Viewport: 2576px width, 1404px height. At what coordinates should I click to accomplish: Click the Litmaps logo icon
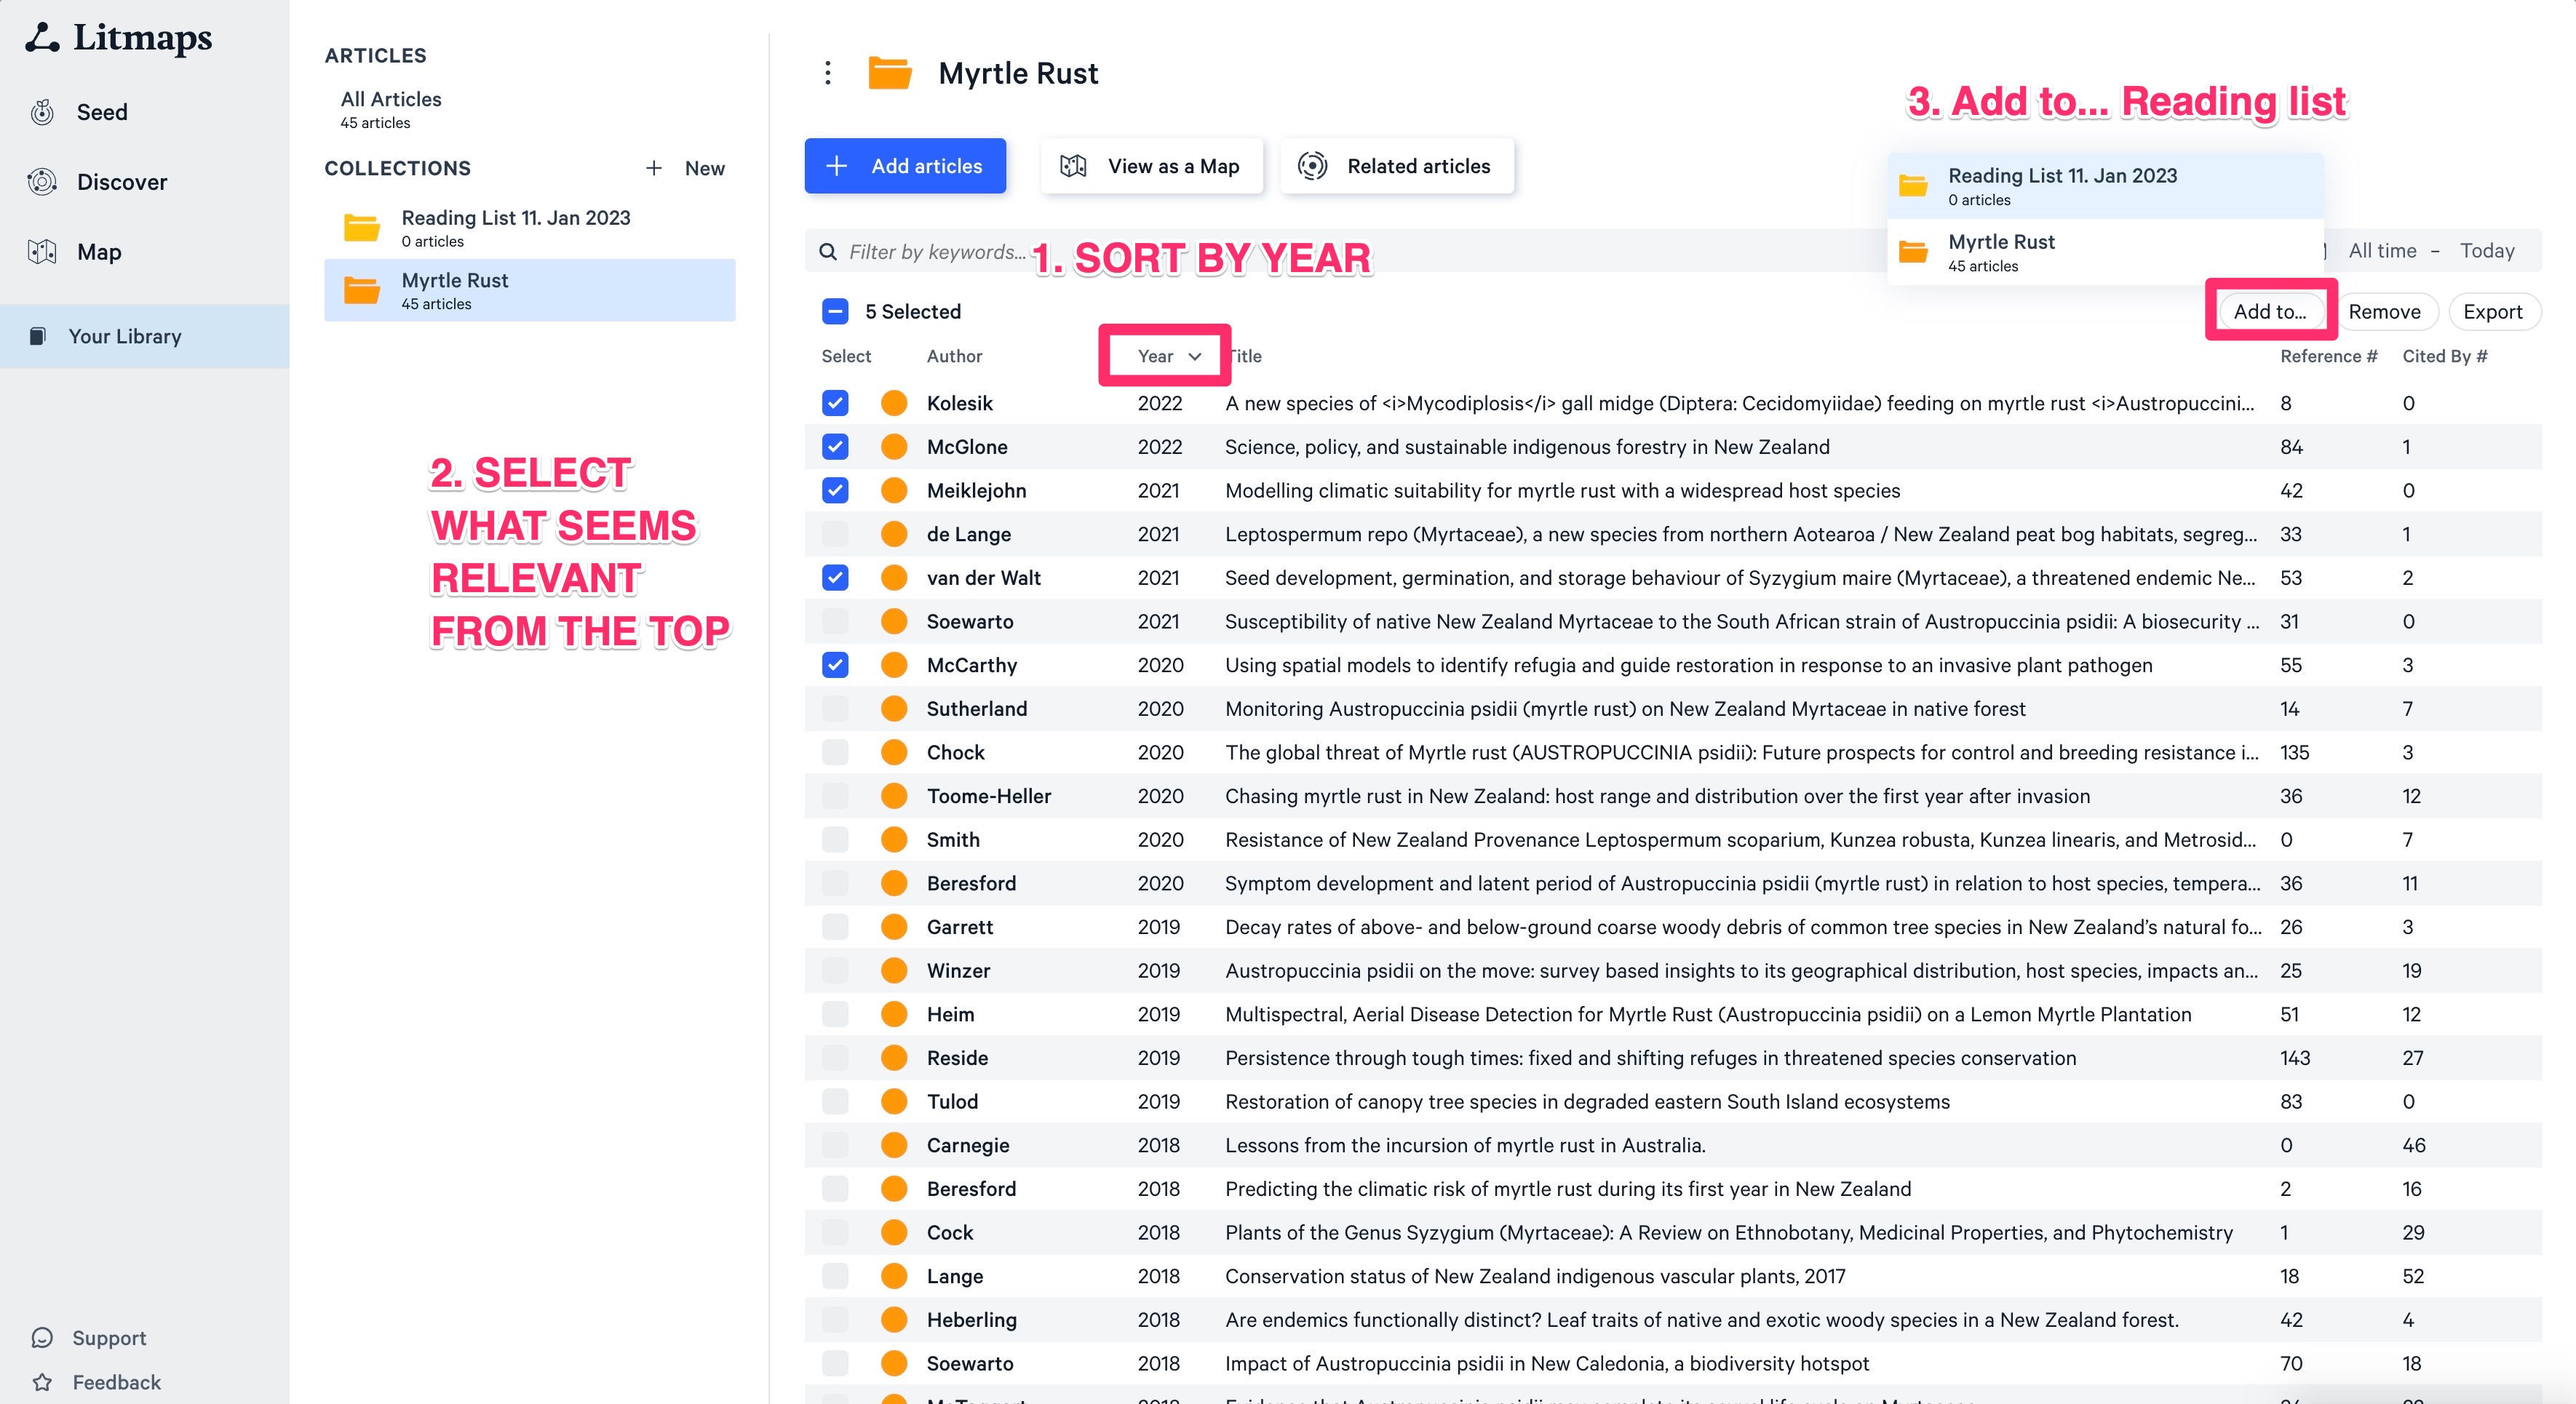pos(42,38)
